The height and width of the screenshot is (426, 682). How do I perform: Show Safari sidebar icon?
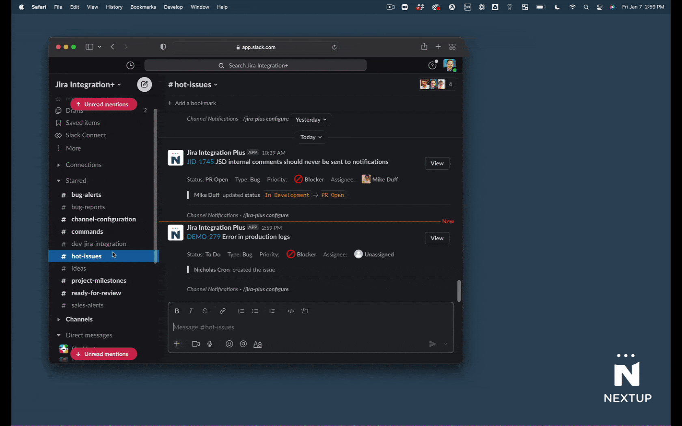pyautogui.click(x=89, y=47)
